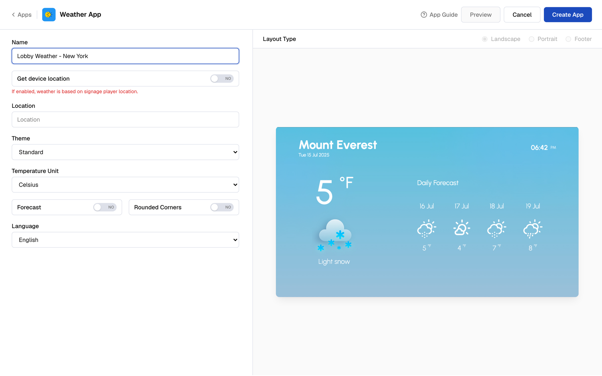Click the 18 Jul forecast weather icon
The image size is (602, 376).
tap(497, 228)
